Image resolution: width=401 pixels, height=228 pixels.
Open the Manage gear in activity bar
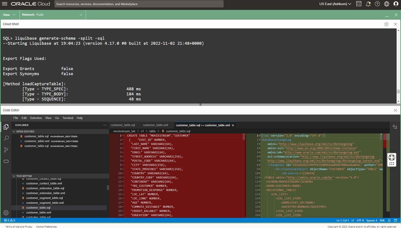point(6,213)
